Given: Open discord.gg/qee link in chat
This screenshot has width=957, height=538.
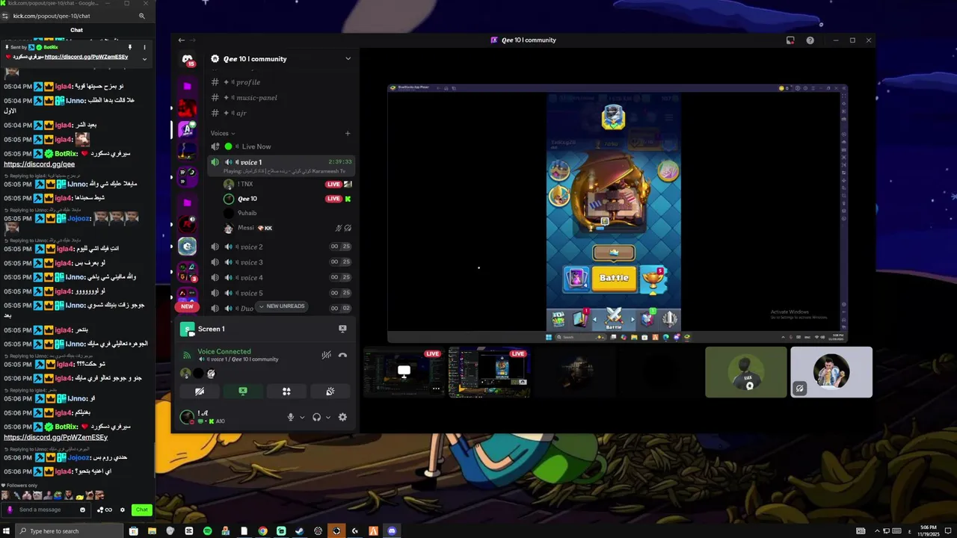Looking at the screenshot, I should point(39,164).
